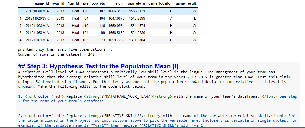Screen dimensions: 305x128
Task: Click instruction text 'See Step 2 for the name'
Action: tap(158, 99)
